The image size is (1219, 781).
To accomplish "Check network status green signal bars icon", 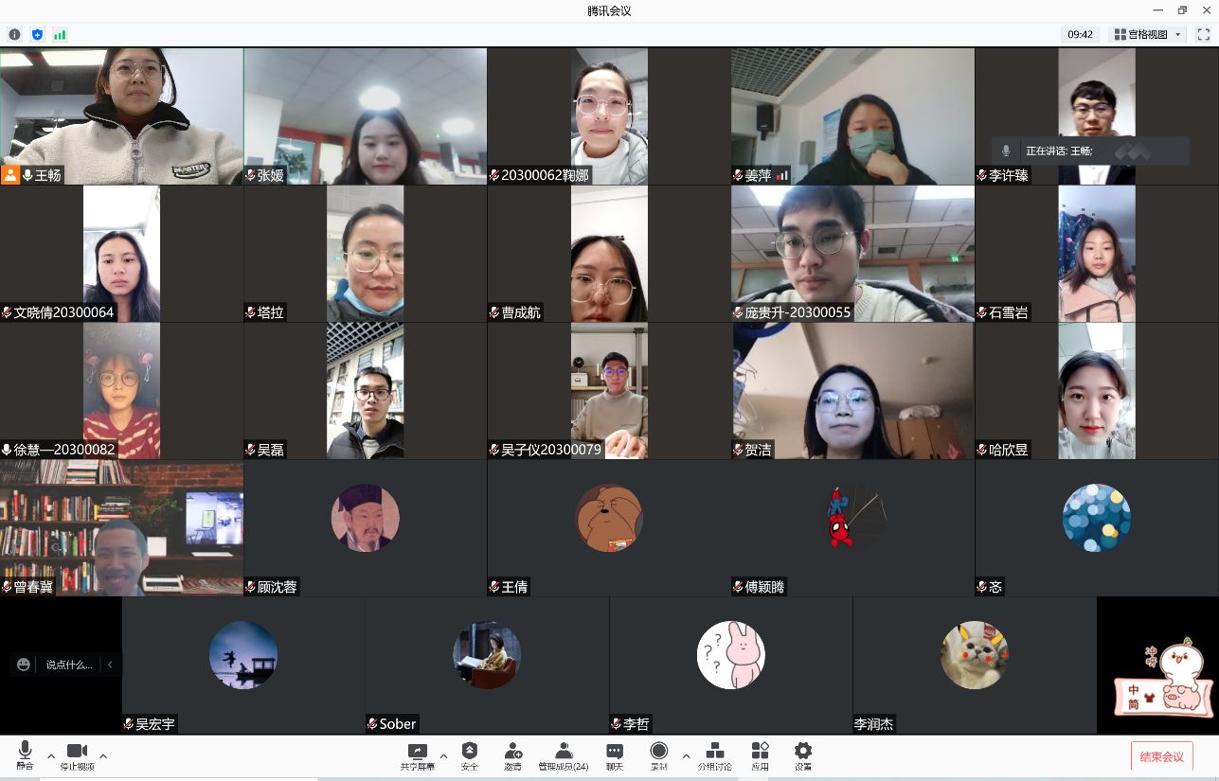I will (x=60, y=34).
